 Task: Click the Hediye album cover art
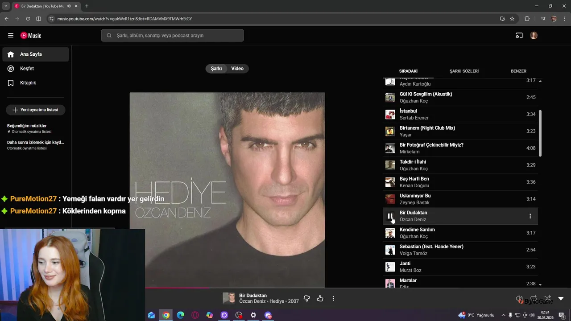(x=227, y=190)
